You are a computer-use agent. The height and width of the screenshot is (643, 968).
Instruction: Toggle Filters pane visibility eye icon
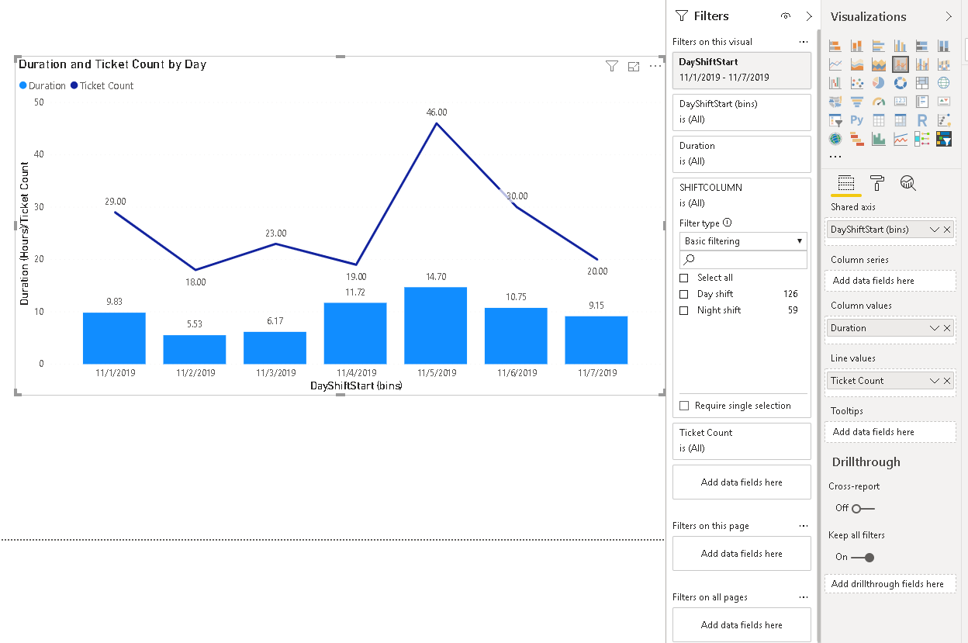pyautogui.click(x=786, y=16)
